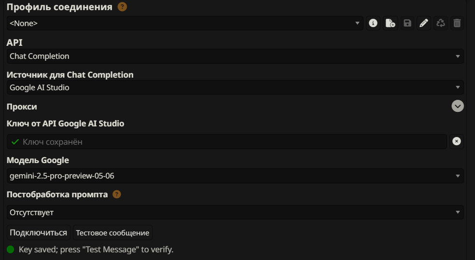The image size is (475, 260).
Task: Open the Постобработка промпта Отсутствует dropdown
Action: [235, 212]
